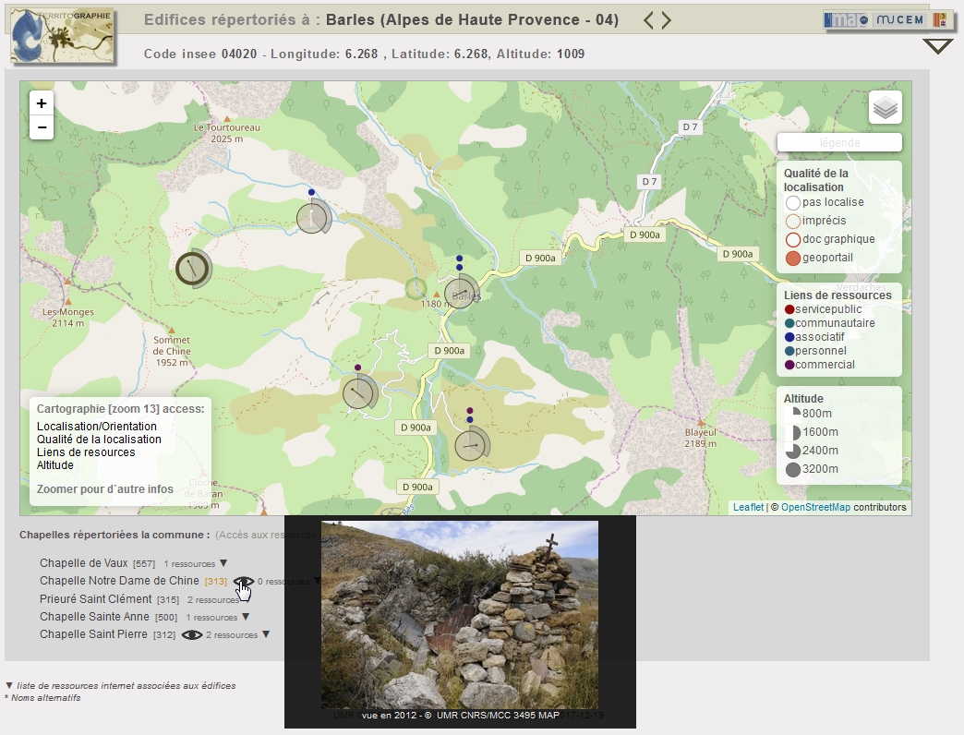Open Chapelle Sainte Anne entry
The width and height of the screenshot is (964, 735).
tap(94, 617)
